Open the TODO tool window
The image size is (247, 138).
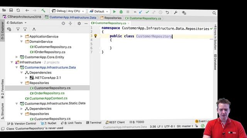tap(137, 122)
